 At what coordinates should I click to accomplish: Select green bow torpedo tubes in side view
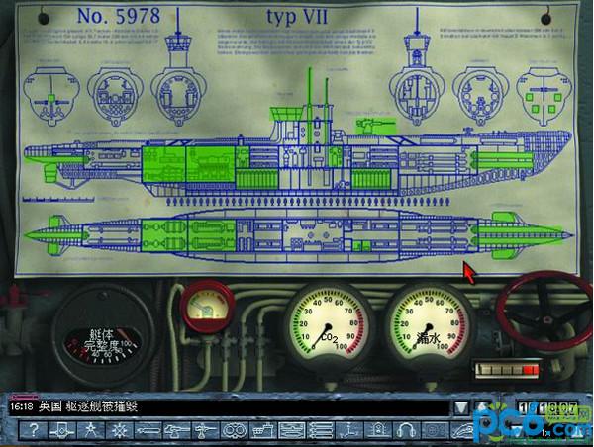(x=504, y=159)
